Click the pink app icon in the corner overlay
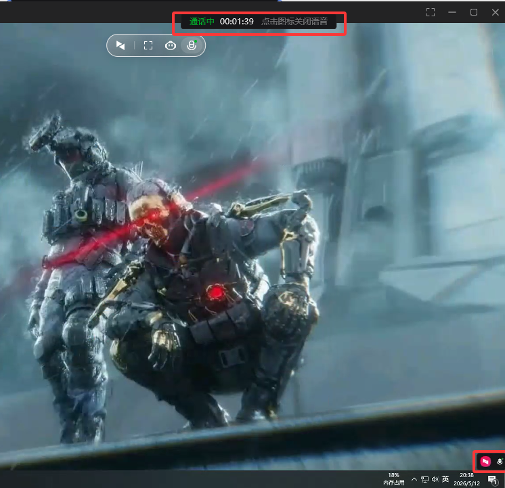This screenshot has width=505, height=488. click(485, 462)
